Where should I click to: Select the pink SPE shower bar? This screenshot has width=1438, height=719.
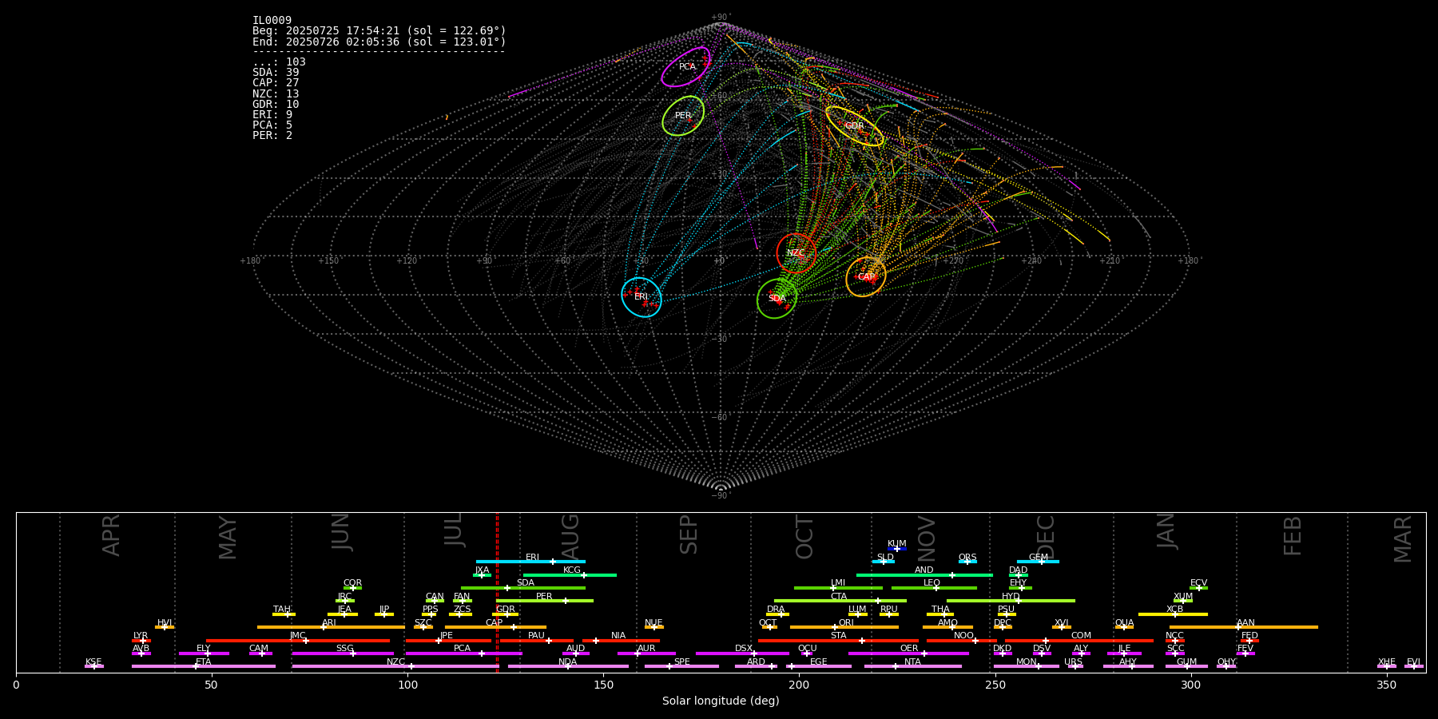(681, 666)
